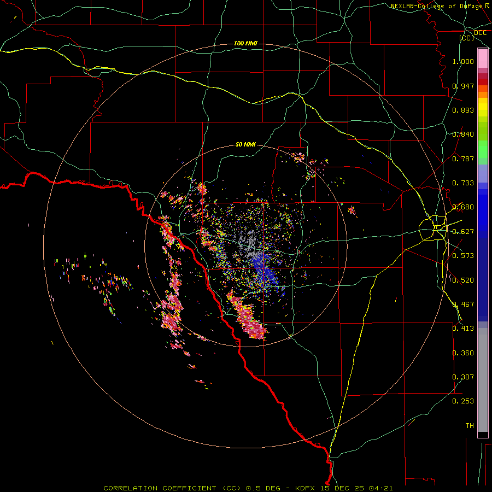Click the [CC] legend unit label
The height and width of the screenshot is (492, 492).
pyautogui.click(x=467, y=38)
